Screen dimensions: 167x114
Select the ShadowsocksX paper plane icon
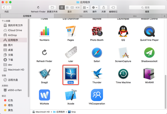149,53
